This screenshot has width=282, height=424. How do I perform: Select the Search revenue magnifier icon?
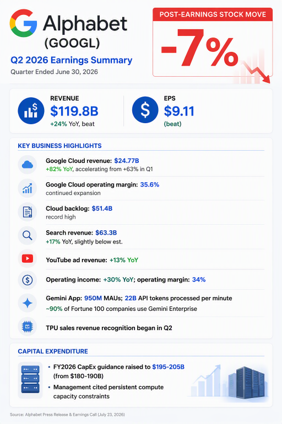27,236
